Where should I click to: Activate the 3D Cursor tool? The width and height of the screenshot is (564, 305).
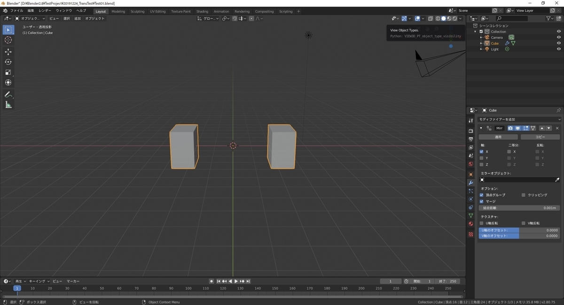(8, 40)
